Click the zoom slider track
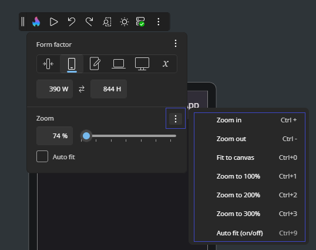 click(129, 136)
